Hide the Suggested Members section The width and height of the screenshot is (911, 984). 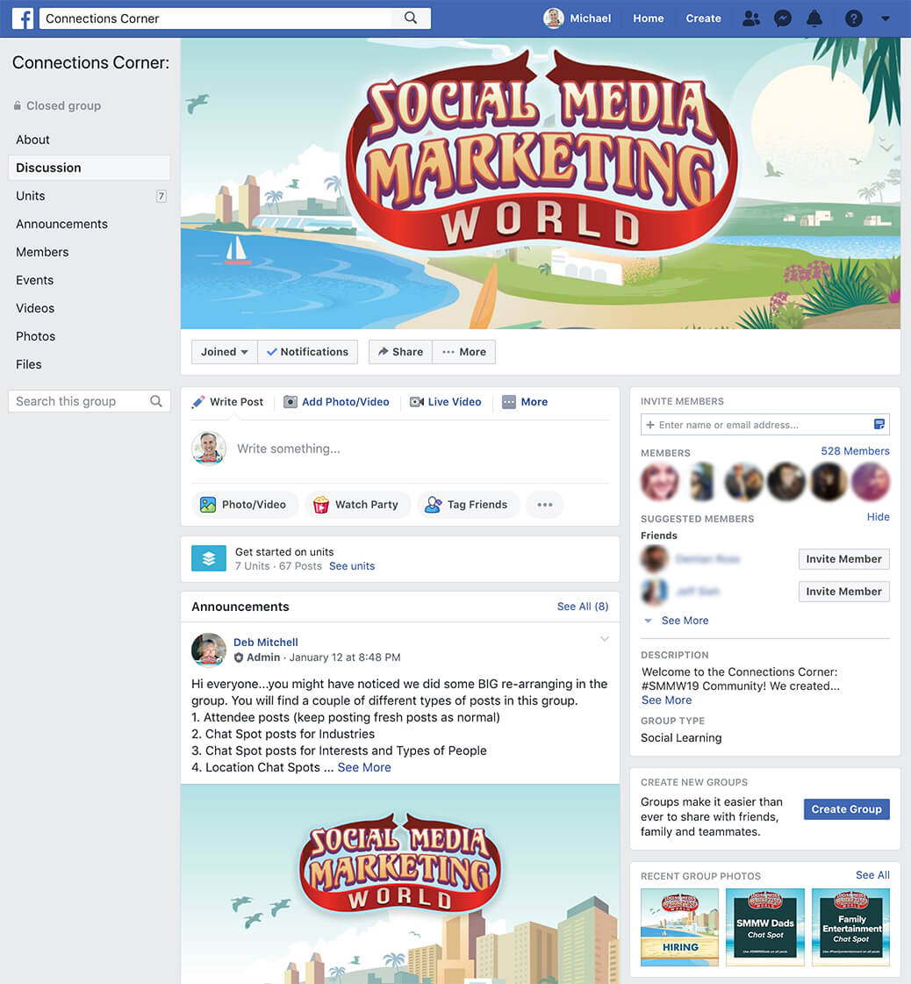point(879,517)
